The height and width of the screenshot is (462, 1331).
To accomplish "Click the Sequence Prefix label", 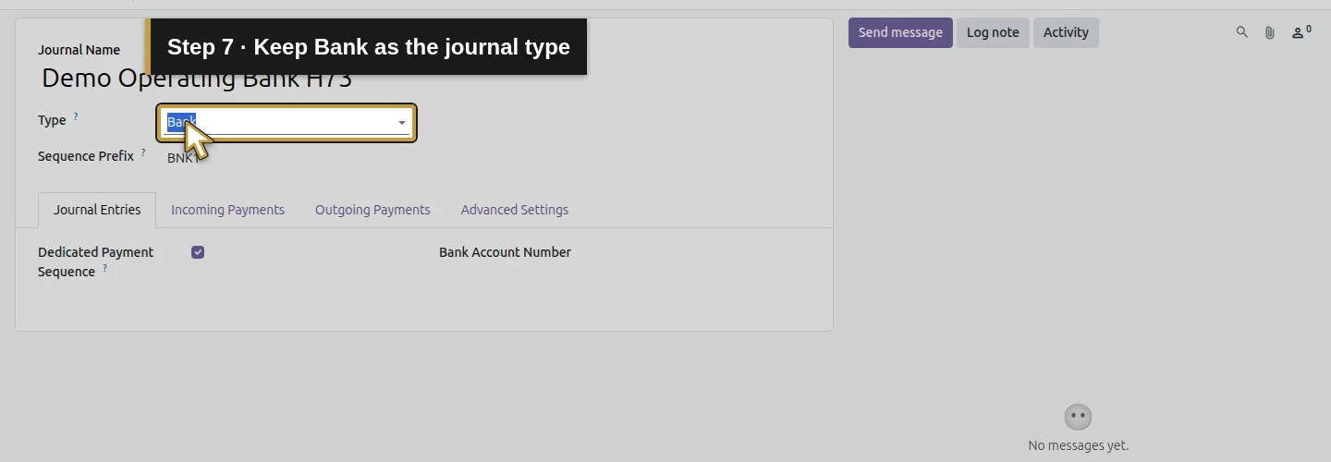I will tap(86, 156).
